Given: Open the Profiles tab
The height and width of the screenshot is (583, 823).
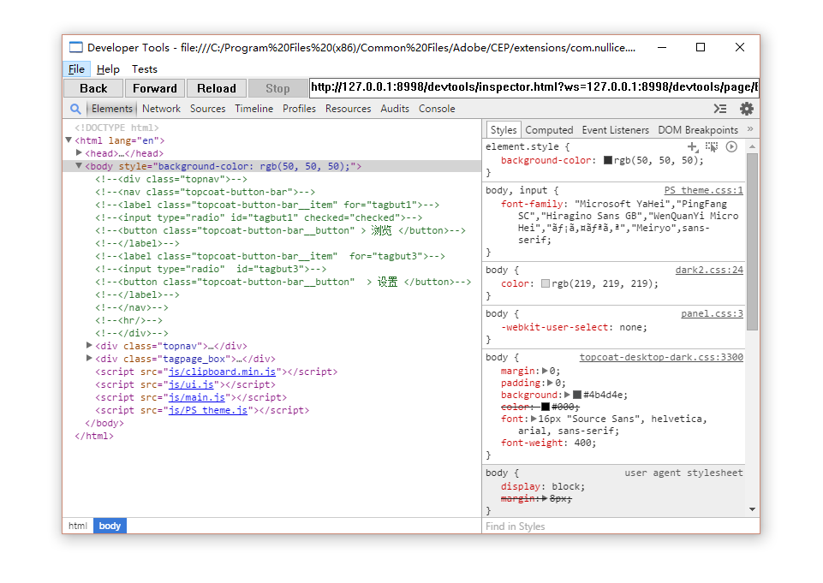Looking at the screenshot, I should (x=299, y=109).
